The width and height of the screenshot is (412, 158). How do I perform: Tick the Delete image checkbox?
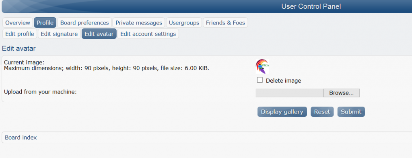click(260, 80)
